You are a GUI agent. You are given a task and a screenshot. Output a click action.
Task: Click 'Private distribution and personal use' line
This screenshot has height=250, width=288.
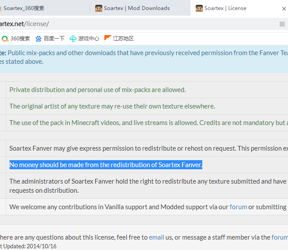pos(97,90)
